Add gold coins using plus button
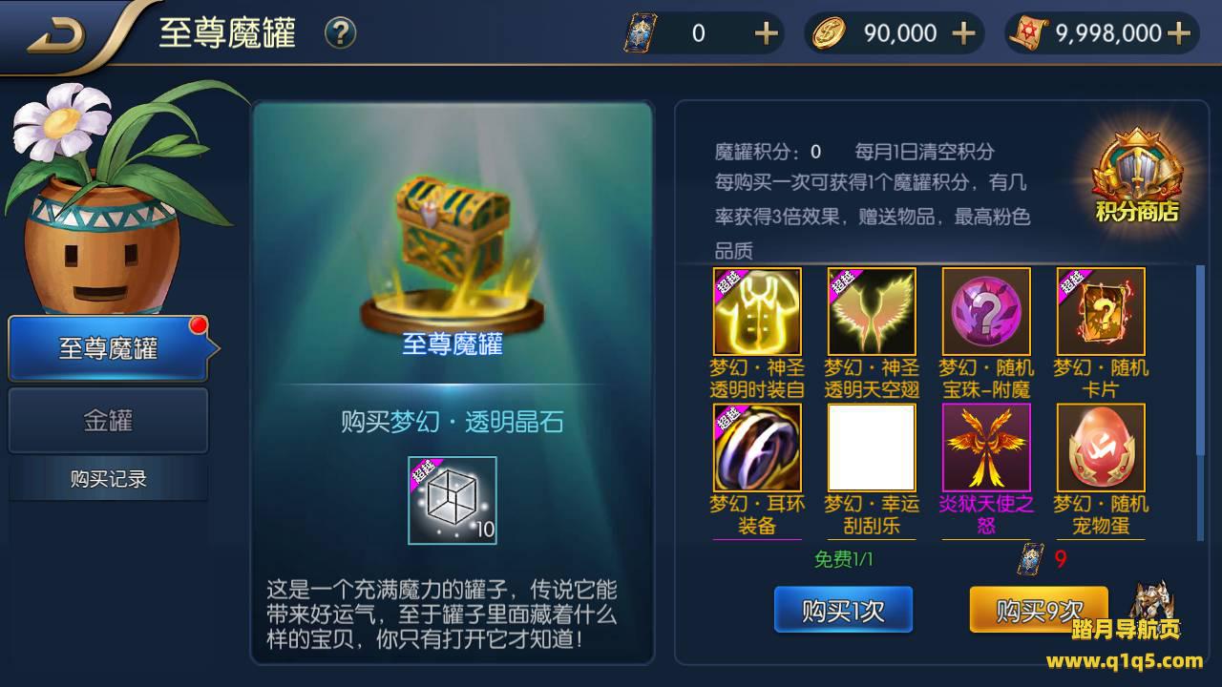Image resolution: width=1222 pixels, height=687 pixels. (x=964, y=33)
